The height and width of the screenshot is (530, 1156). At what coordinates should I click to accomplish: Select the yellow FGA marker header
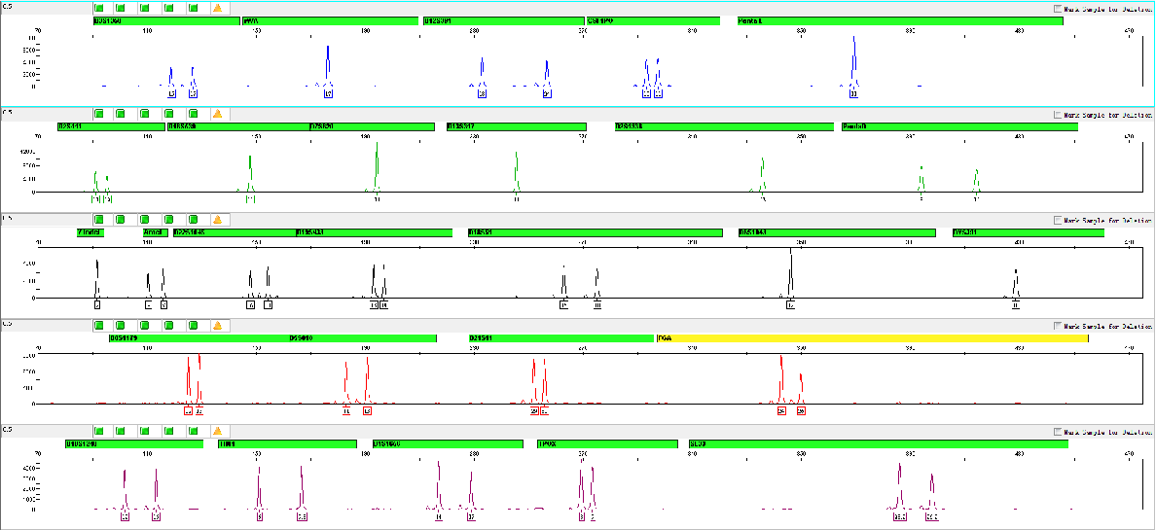click(x=872, y=338)
